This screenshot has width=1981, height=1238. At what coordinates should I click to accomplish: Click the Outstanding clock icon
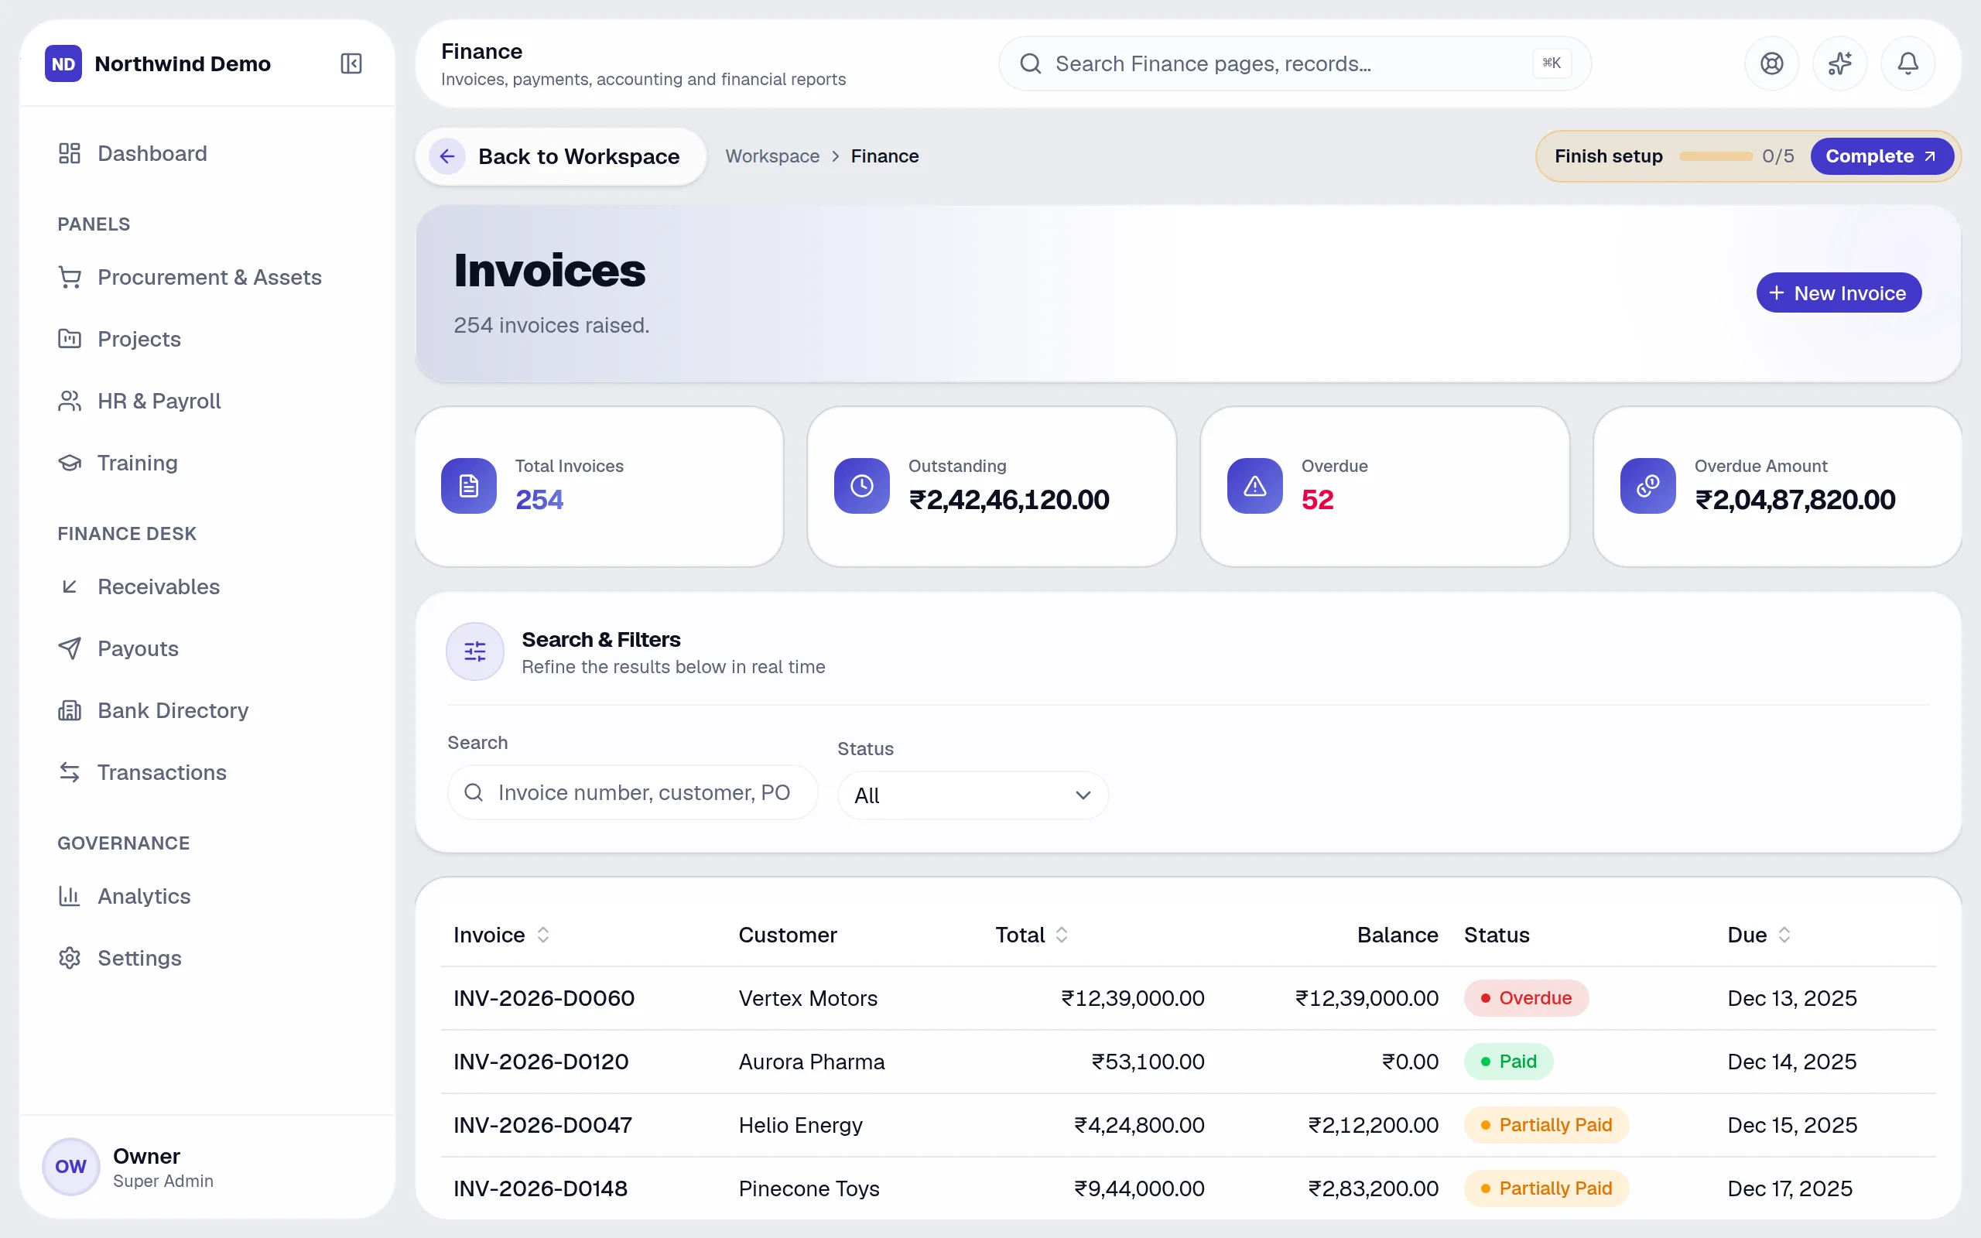click(861, 486)
